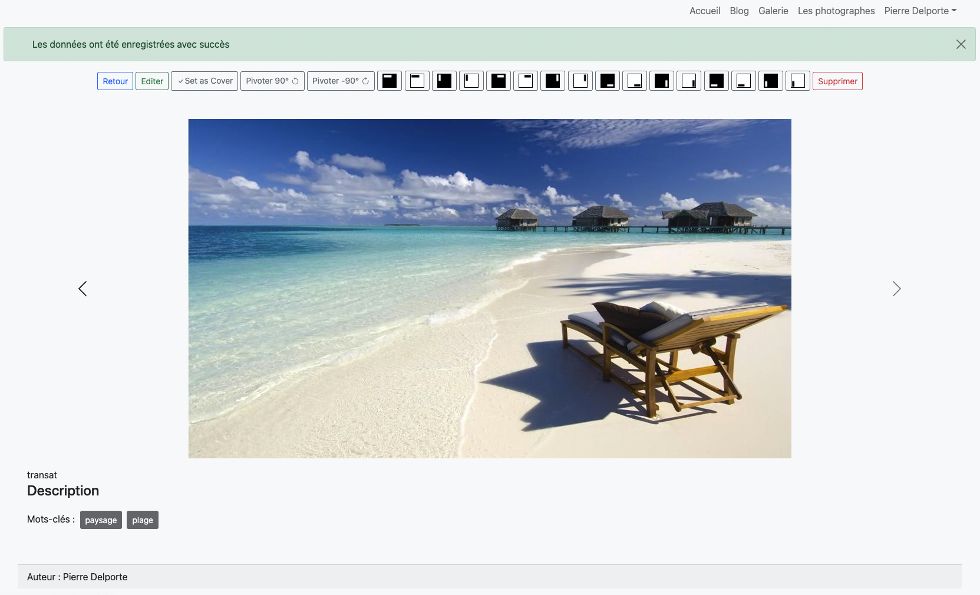This screenshot has height=595, width=980.
Task: Click the Editer button
Action: click(x=152, y=81)
